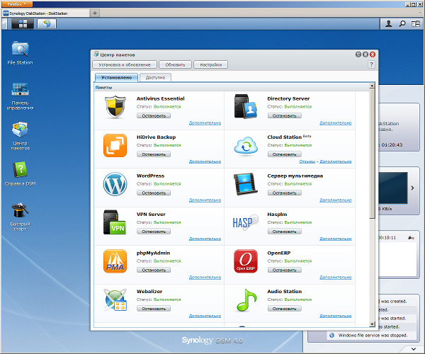Expand the chevron at bottom of widget panel
This screenshot has height=354, width=425.
(x=414, y=349)
